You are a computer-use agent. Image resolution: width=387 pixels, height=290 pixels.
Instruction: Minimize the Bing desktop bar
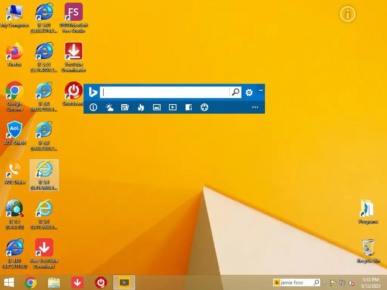coord(261,90)
